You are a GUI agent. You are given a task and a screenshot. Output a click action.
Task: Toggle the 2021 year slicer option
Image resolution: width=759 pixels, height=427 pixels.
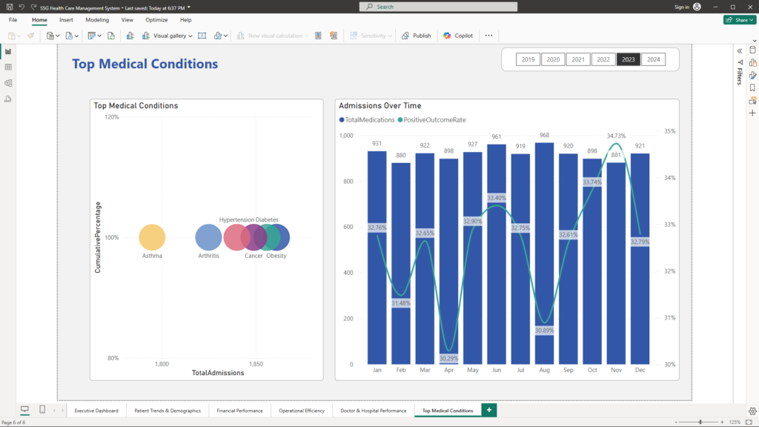pyautogui.click(x=578, y=59)
